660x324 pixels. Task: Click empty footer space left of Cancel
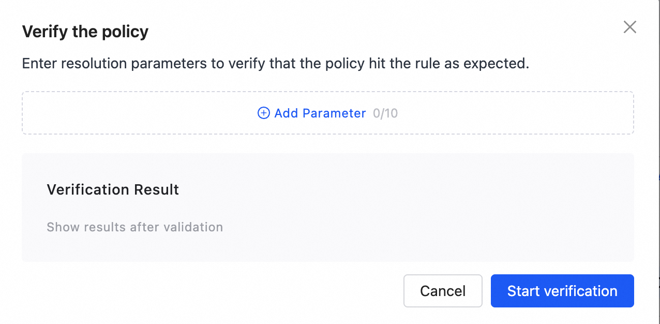[x=207, y=291]
